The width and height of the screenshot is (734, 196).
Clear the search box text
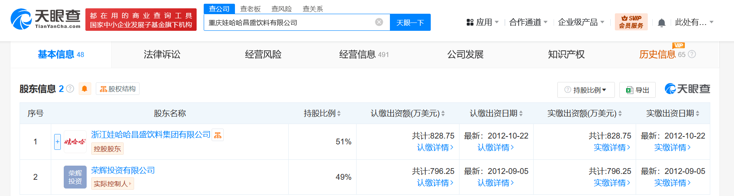click(379, 22)
